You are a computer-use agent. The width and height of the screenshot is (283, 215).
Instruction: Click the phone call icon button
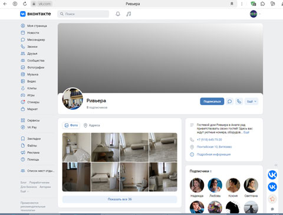coord(239,102)
